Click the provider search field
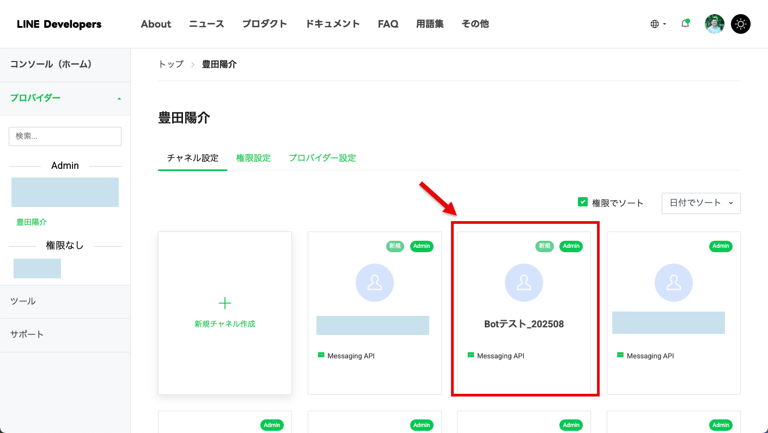The height and width of the screenshot is (433, 768). 65,136
